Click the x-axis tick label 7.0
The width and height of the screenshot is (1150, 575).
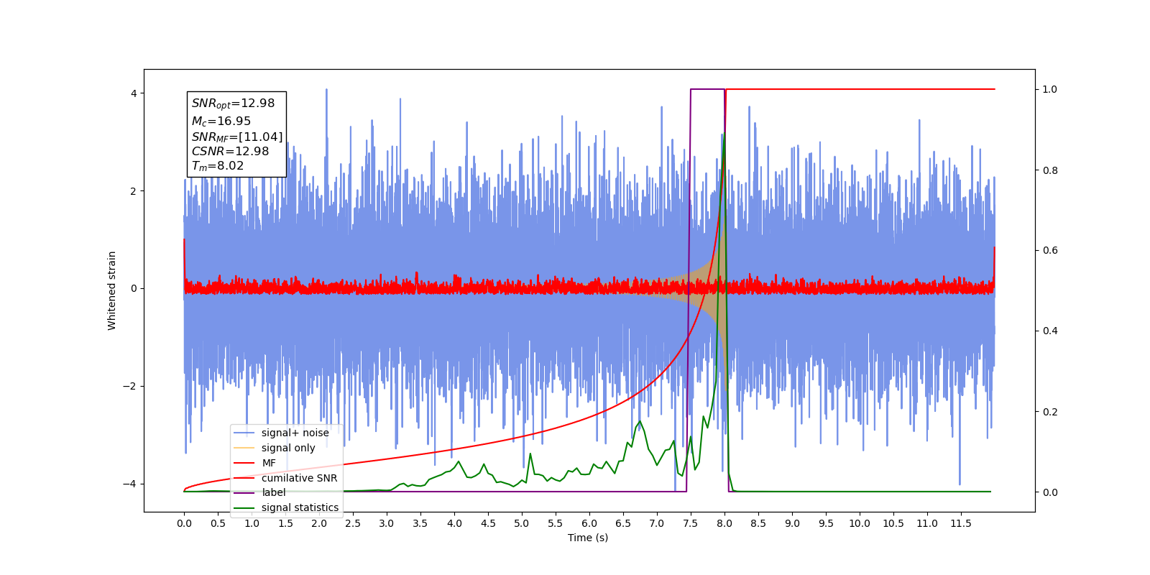click(657, 523)
